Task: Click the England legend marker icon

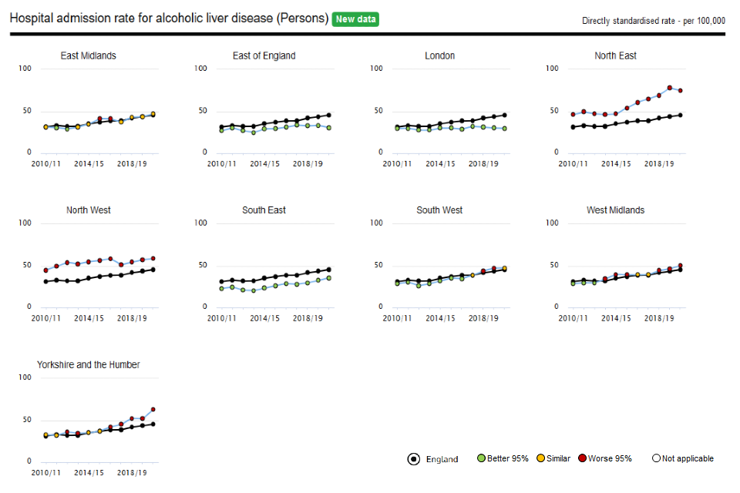Action: coord(414,459)
